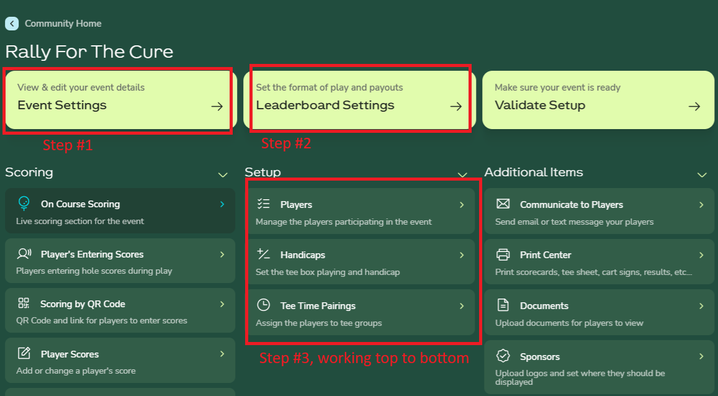This screenshot has height=396, width=718.
Task: Collapse the Additional Items section chevron
Action: coord(702,175)
